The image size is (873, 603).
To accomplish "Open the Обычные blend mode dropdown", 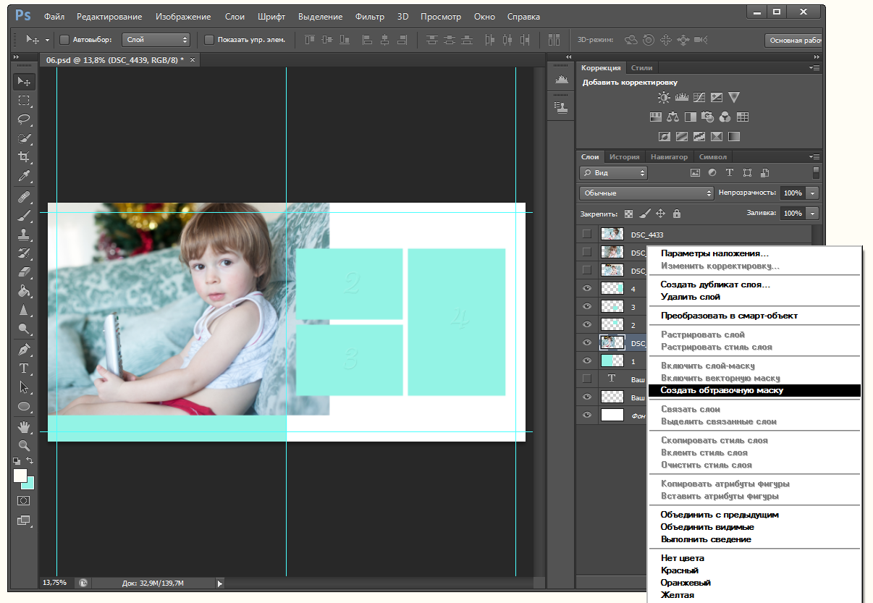I will (x=646, y=193).
